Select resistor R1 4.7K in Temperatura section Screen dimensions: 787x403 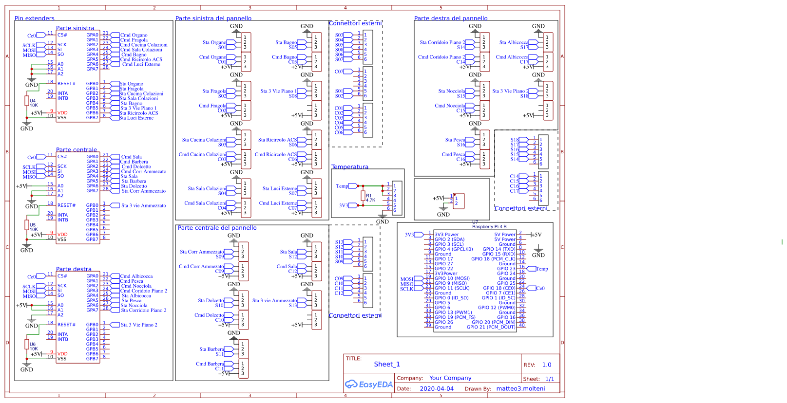coord(363,196)
